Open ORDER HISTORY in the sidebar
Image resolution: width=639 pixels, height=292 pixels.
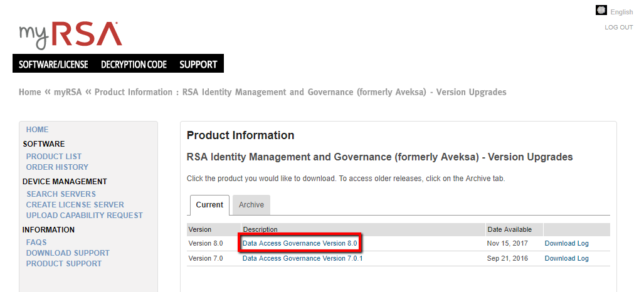point(57,167)
